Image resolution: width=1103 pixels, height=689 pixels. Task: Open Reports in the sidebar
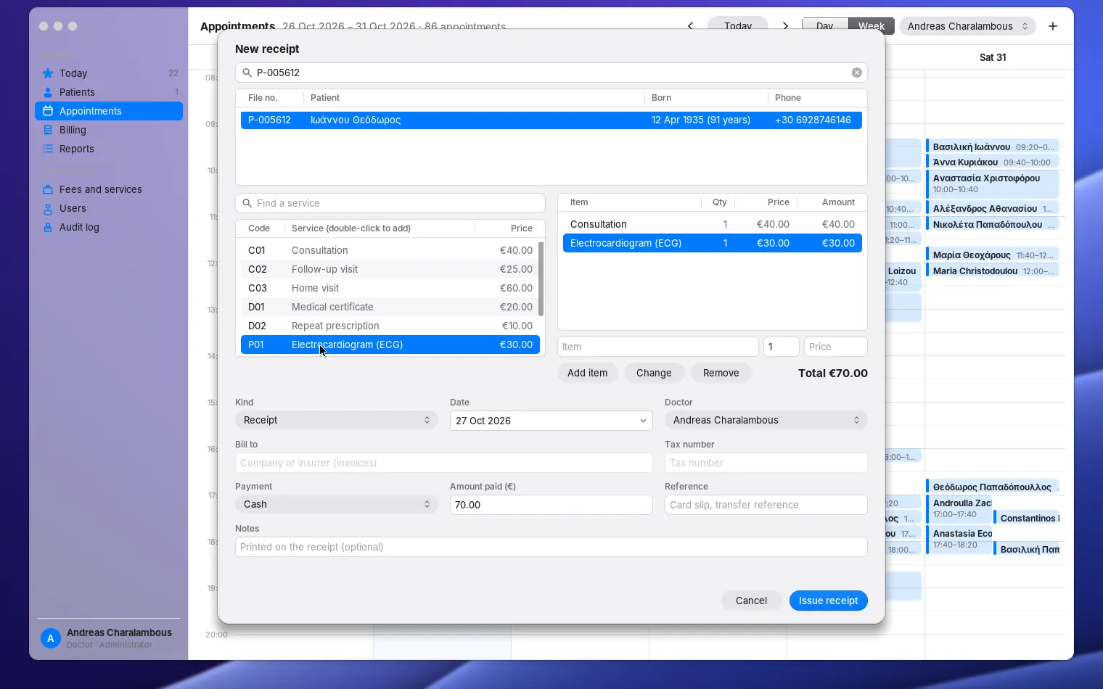pos(109,149)
